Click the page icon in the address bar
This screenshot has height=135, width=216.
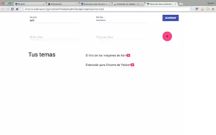pyautogui.click(x=23, y=9)
